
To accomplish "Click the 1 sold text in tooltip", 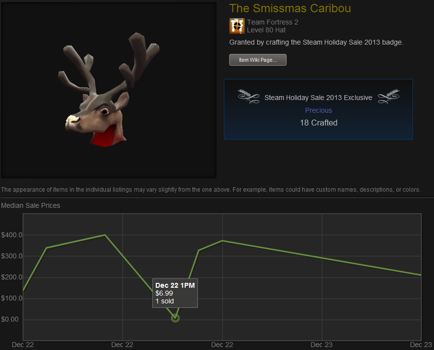I will point(165,301).
